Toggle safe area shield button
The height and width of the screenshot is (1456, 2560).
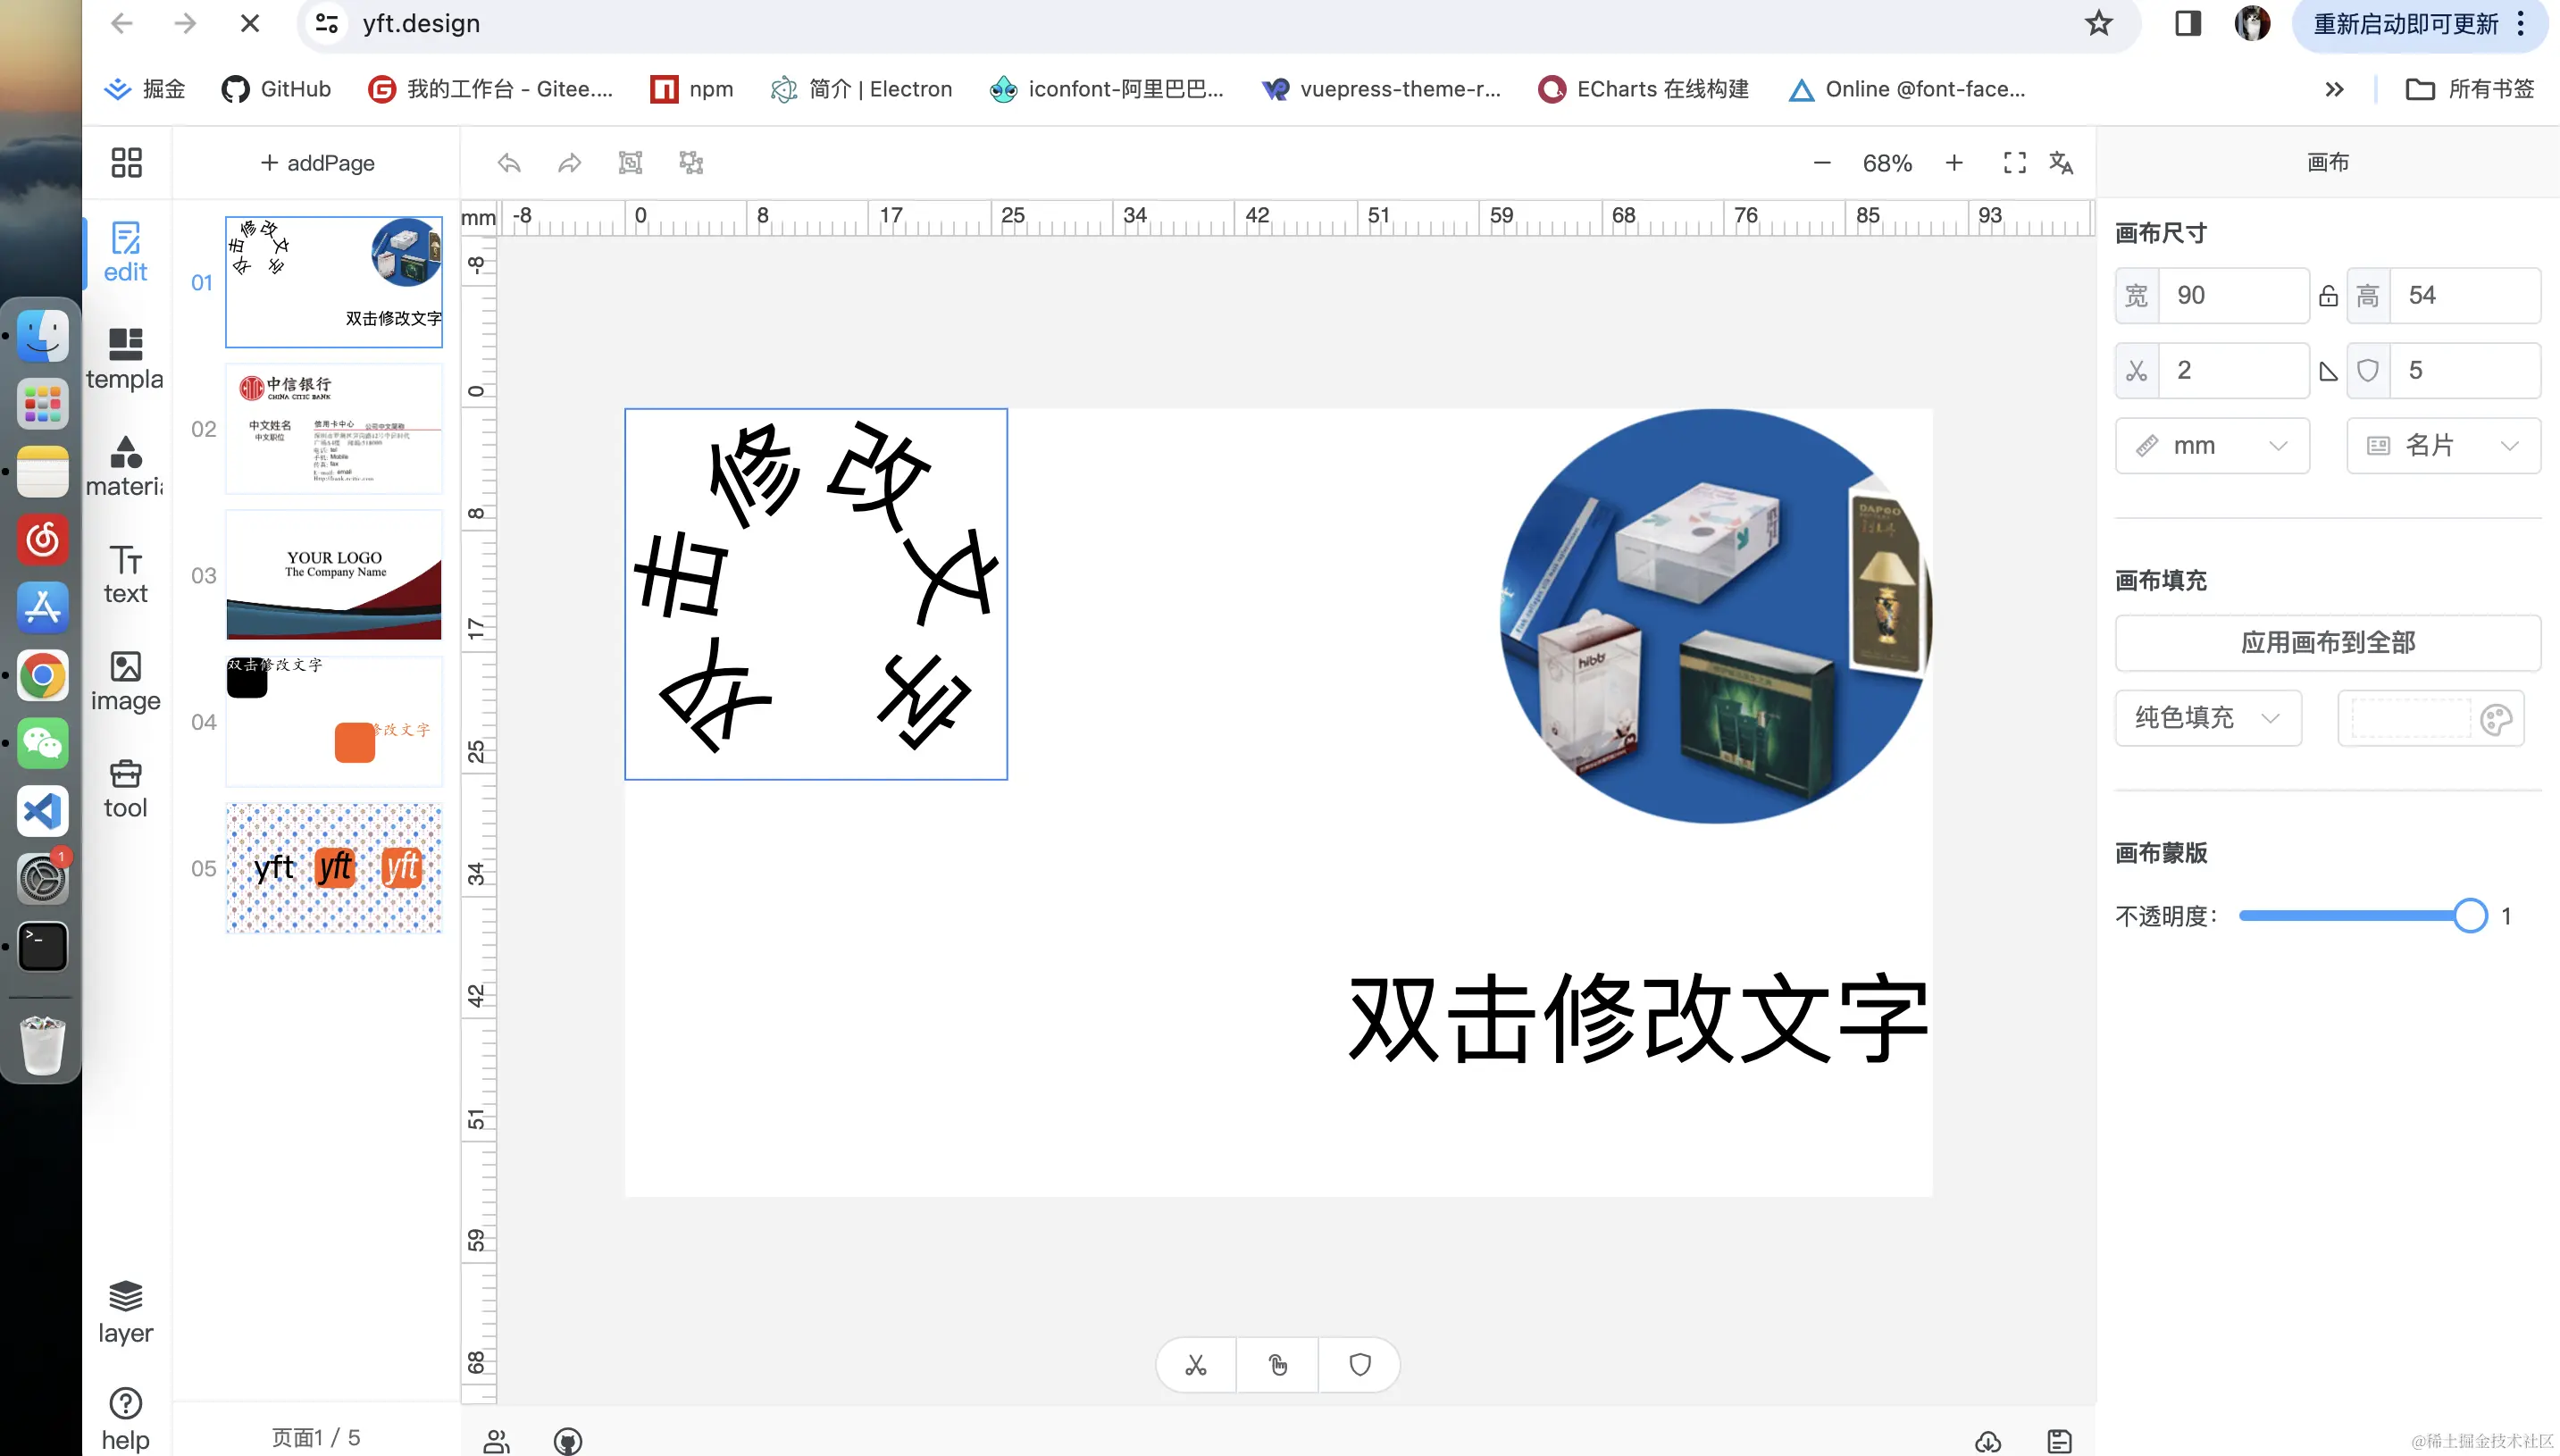coord(1359,1364)
